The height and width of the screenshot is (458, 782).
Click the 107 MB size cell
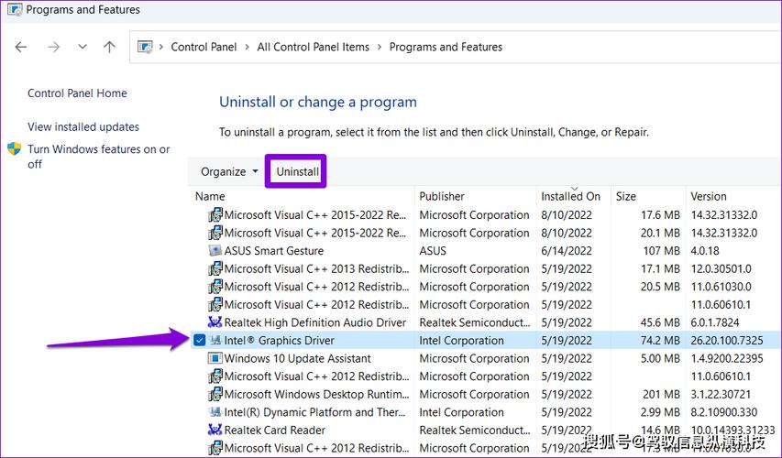click(x=661, y=251)
